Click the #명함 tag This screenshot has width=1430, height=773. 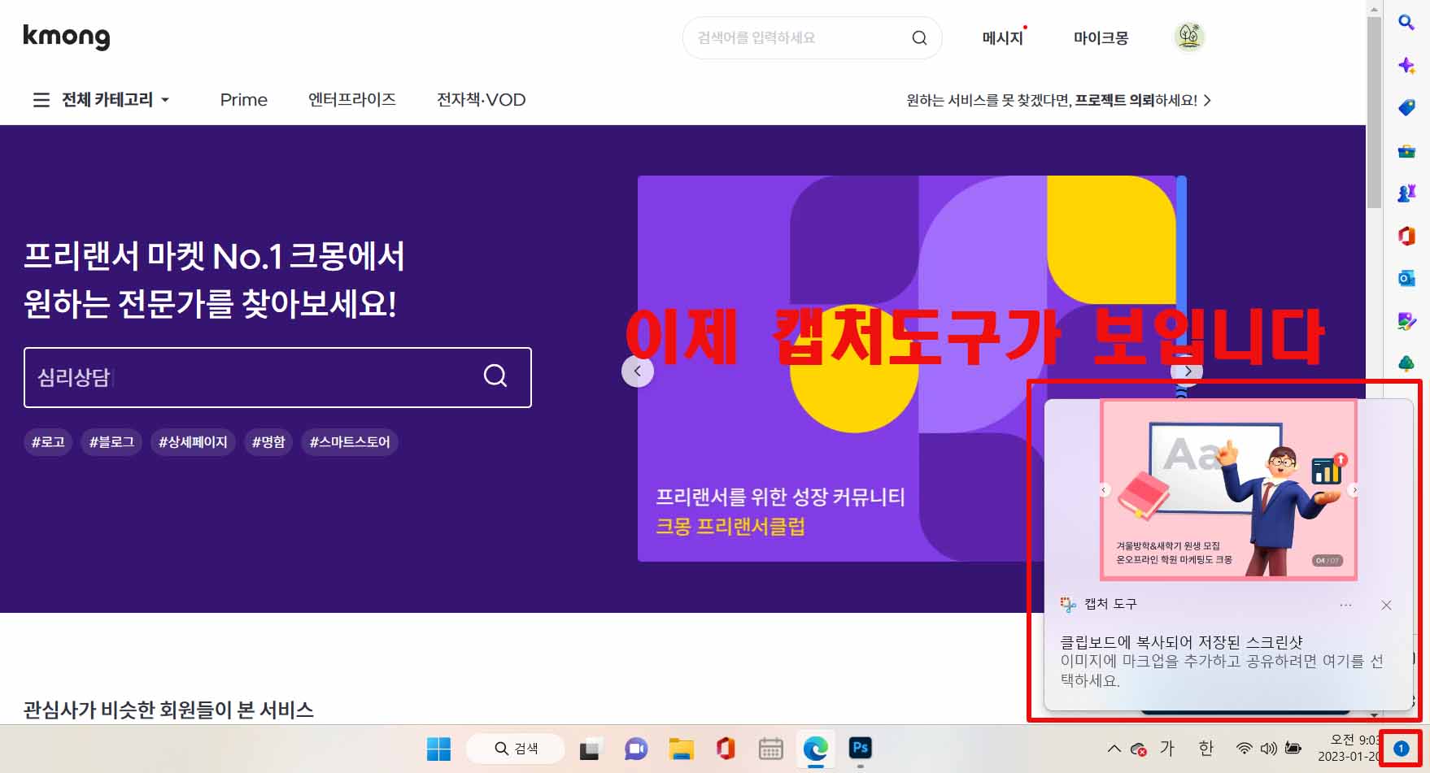(x=268, y=442)
